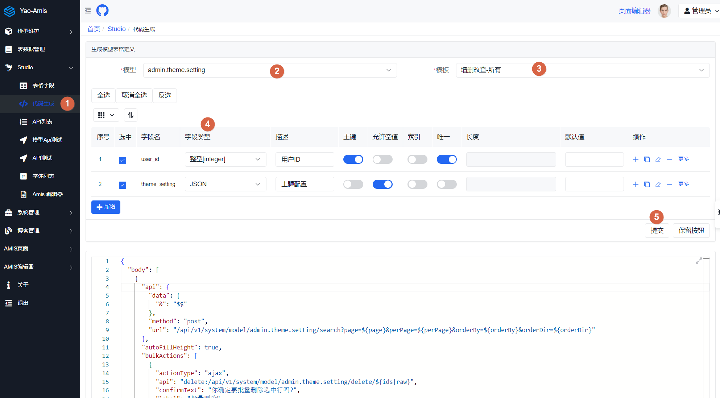Click the admin avatar picture

tap(664, 11)
